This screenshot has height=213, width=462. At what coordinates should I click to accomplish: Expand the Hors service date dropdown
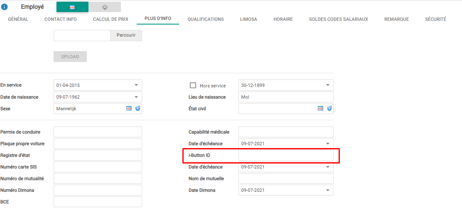pos(328,85)
